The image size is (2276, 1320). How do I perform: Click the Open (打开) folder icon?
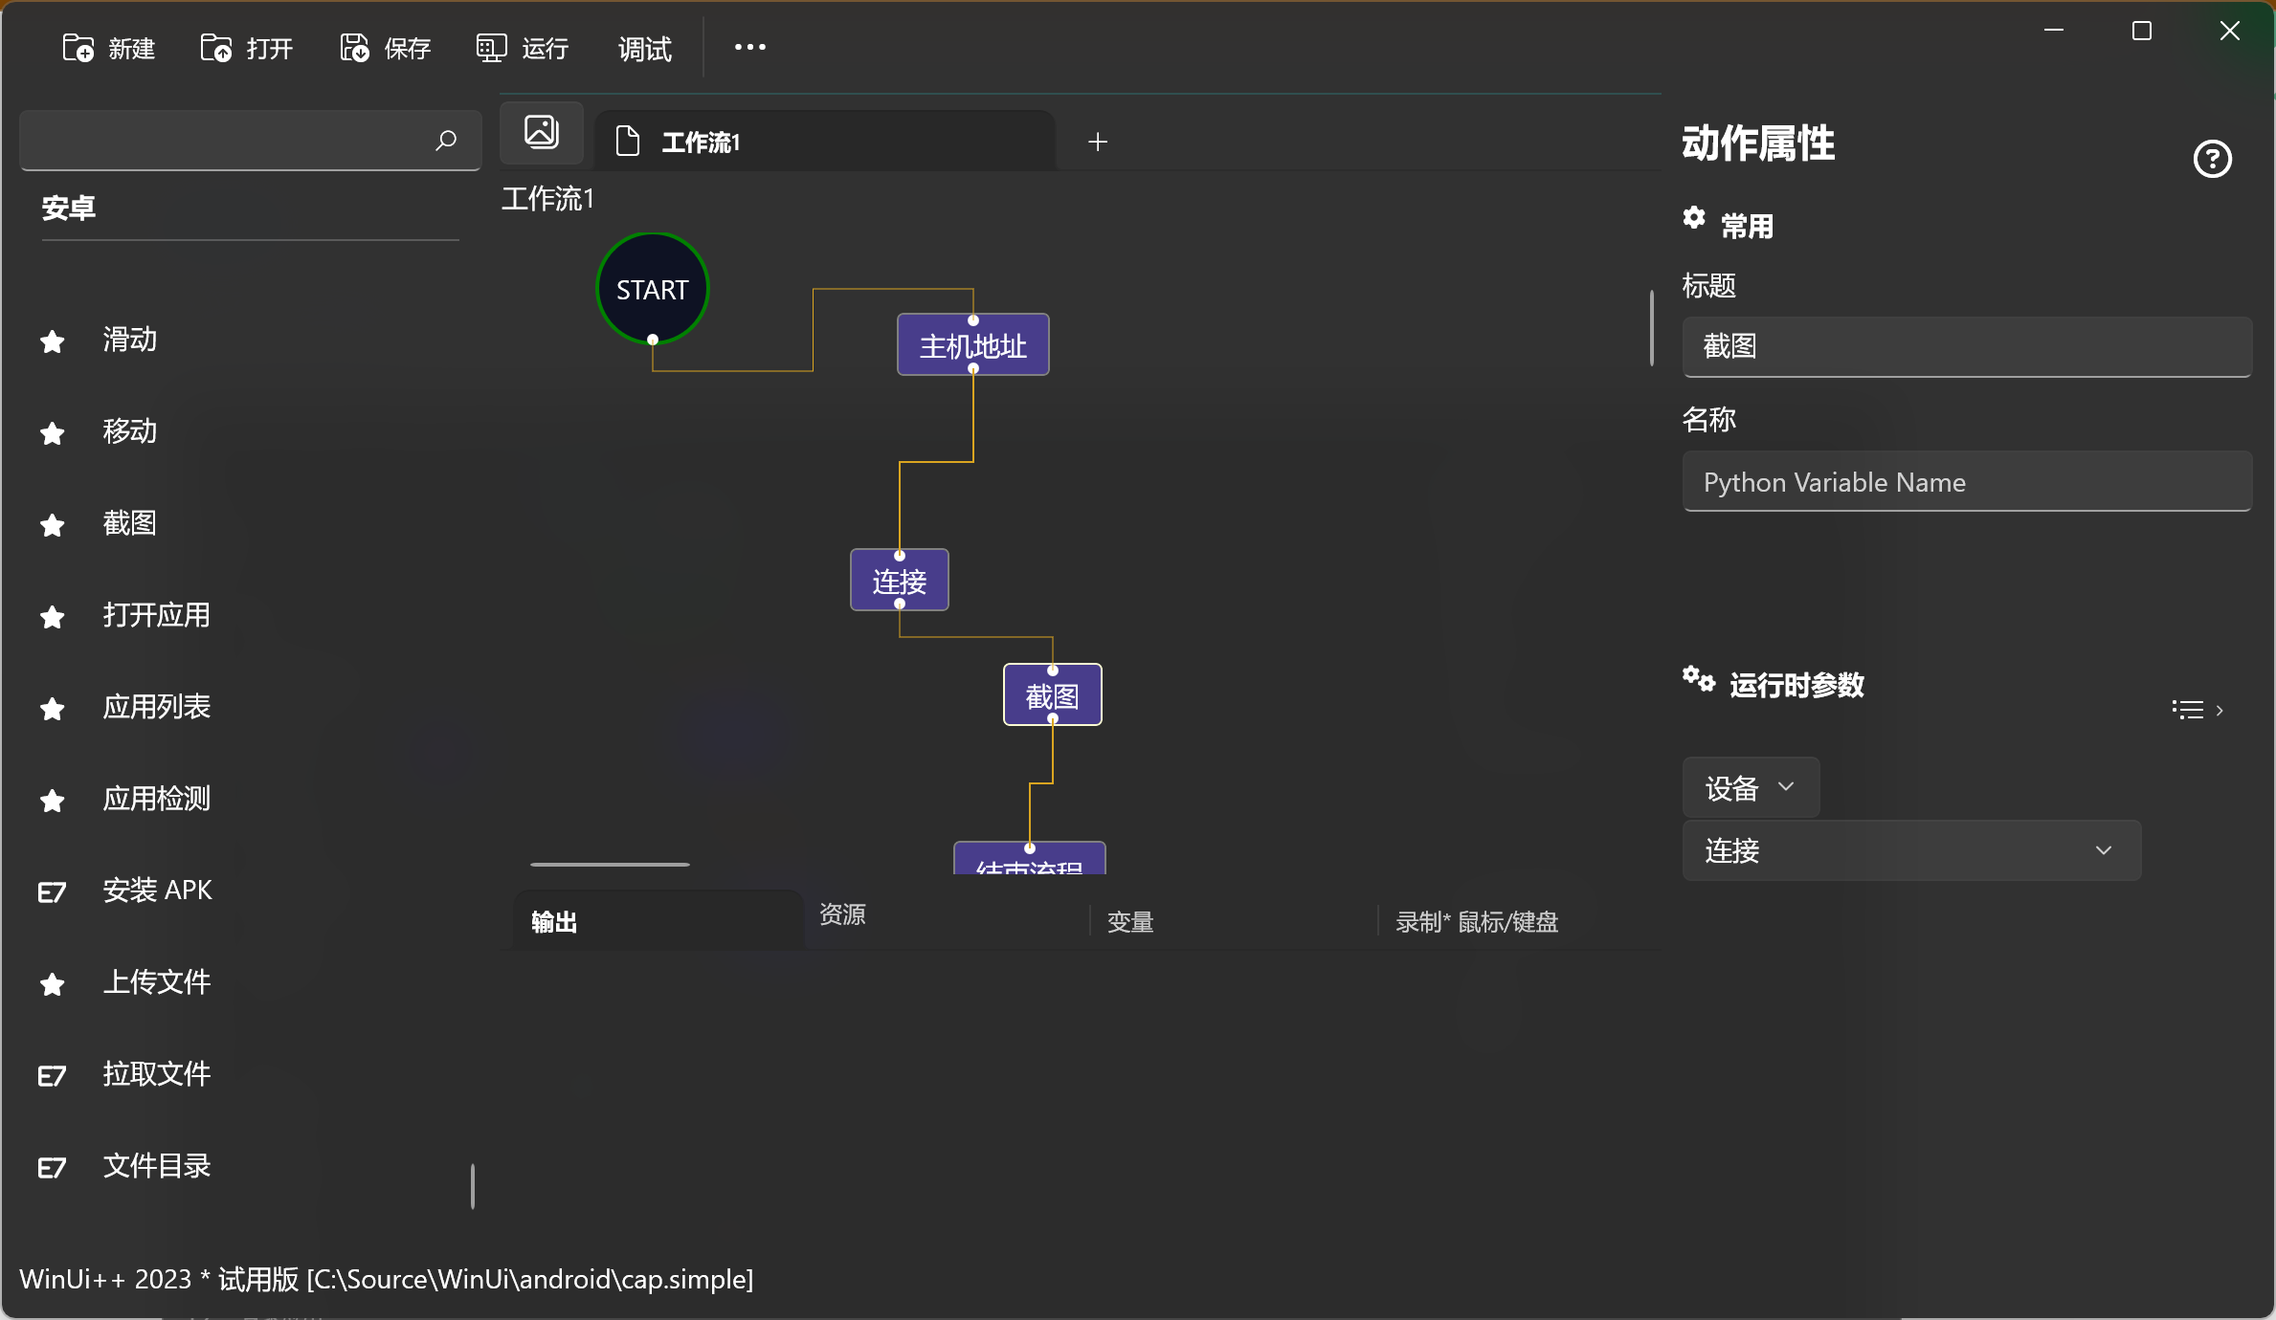[215, 48]
